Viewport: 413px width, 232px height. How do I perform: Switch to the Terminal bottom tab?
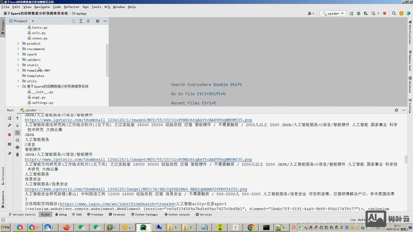tap(117, 215)
